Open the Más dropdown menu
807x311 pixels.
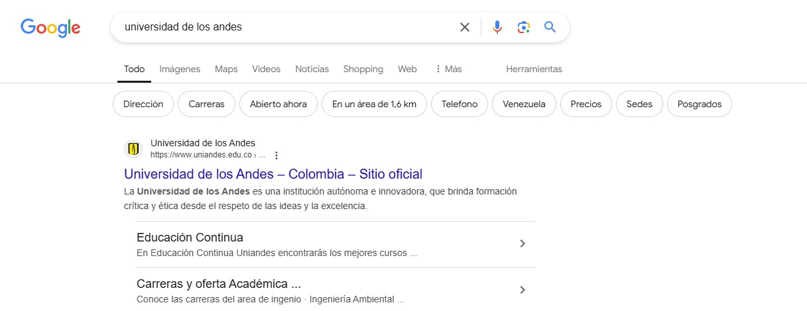[448, 69]
